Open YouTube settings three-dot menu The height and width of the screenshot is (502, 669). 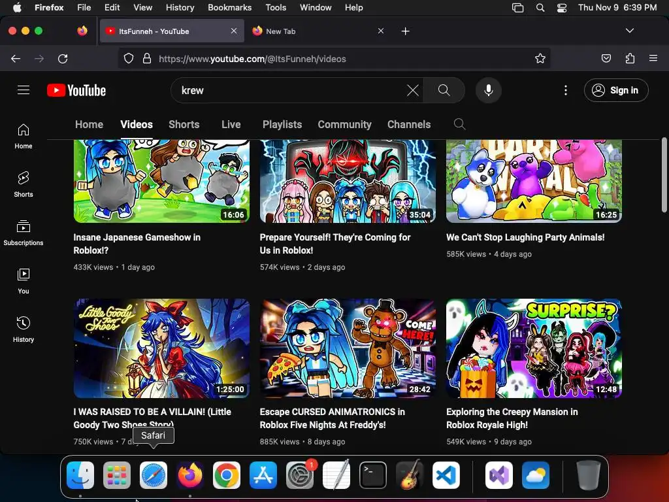pyautogui.click(x=566, y=90)
